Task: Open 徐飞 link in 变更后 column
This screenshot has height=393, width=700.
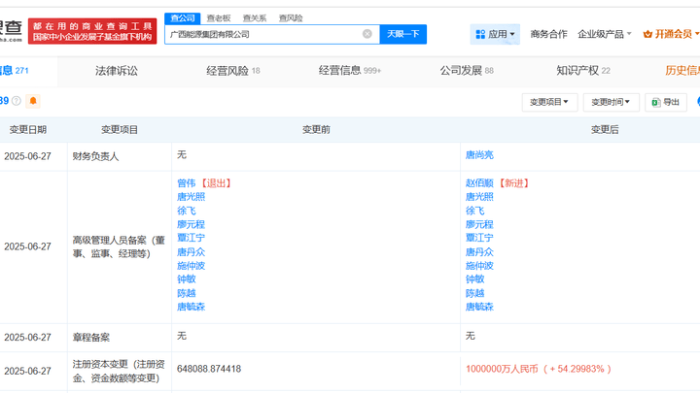Action: click(474, 211)
